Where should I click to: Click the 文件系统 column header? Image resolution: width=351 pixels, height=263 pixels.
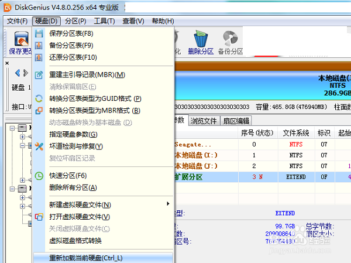coord(296,133)
